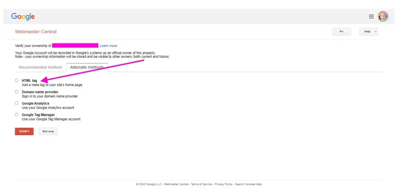The width and height of the screenshot is (398, 193).
Task: Select the Google Tag Manager radio button
Action: tap(17, 115)
